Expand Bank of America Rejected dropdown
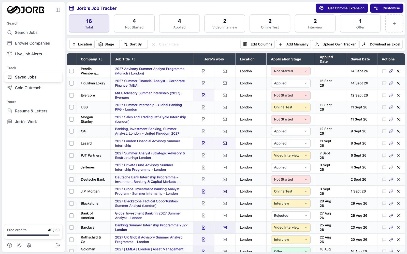407x254 pixels. tap(291, 216)
